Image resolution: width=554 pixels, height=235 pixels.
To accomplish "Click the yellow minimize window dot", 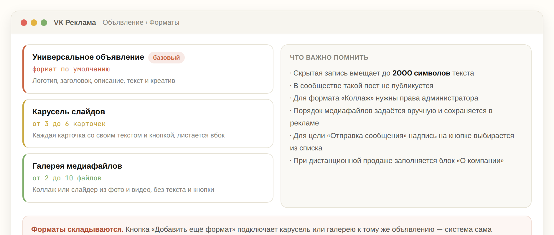I will 34,23.
